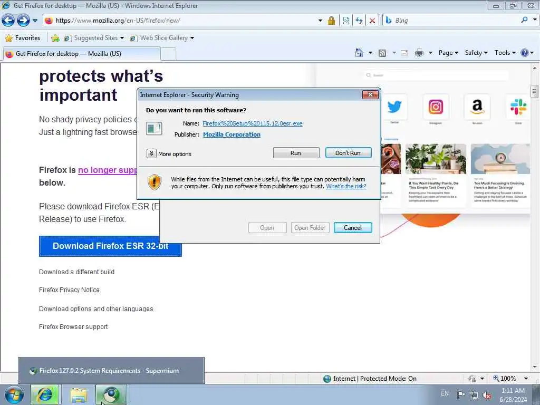Open the Safety menu
The height and width of the screenshot is (405, 540).
(x=476, y=53)
